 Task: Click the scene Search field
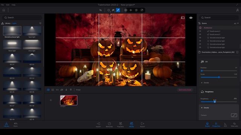(x=219, y=18)
